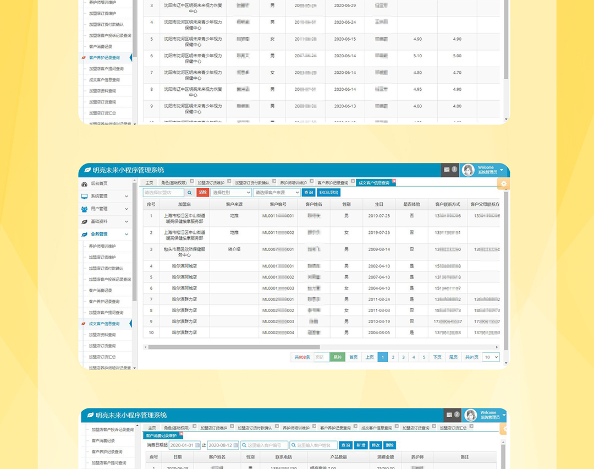
Task: Open the orange settings gear in middle window
Action: (503, 184)
